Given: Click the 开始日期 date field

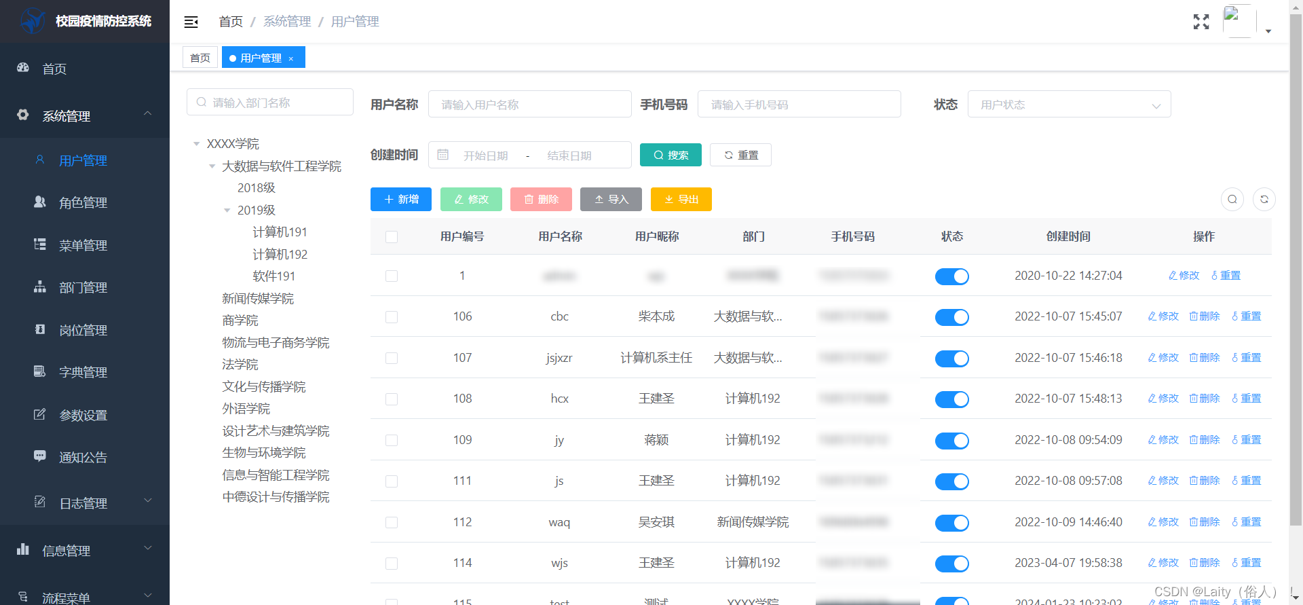Looking at the screenshot, I should pyautogui.click(x=486, y=155).
